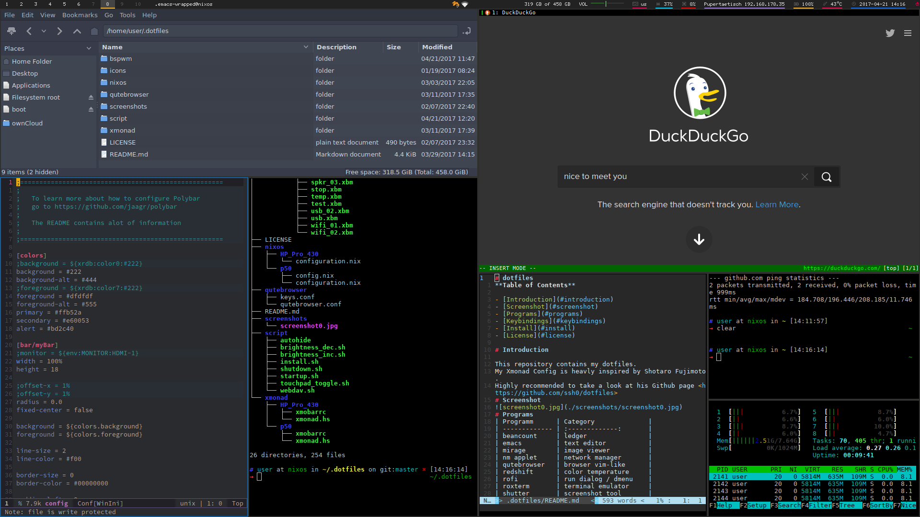Open the Bookmarks menu
The image size is (920, 517).
[x=80, y=15]
